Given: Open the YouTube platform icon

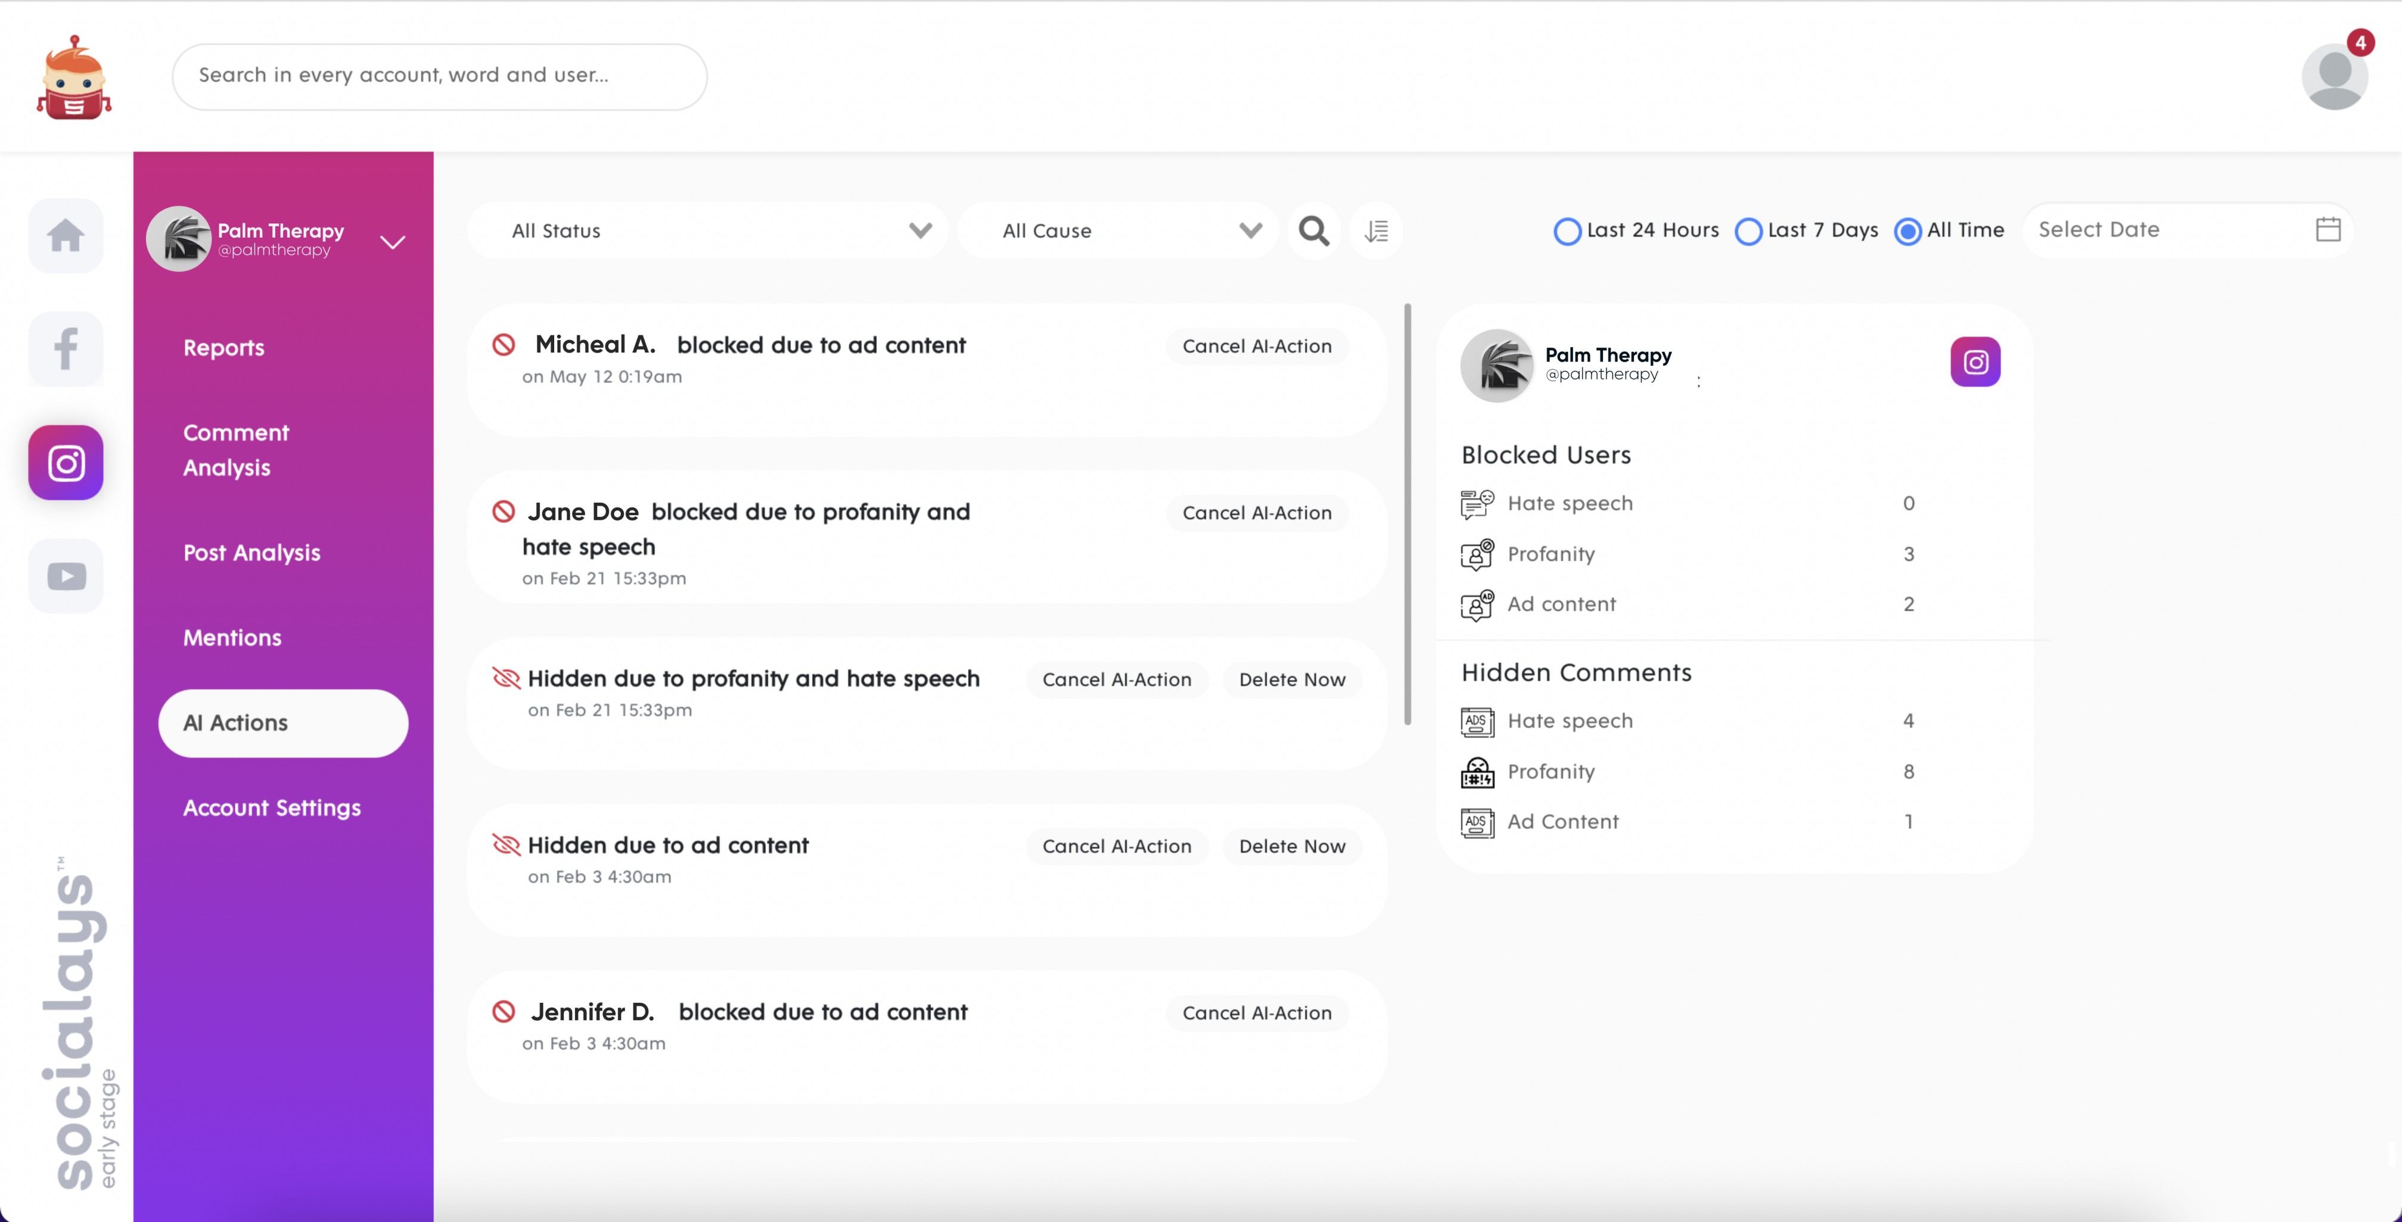Looking at the screenshot, I should [x=66, y=576].
